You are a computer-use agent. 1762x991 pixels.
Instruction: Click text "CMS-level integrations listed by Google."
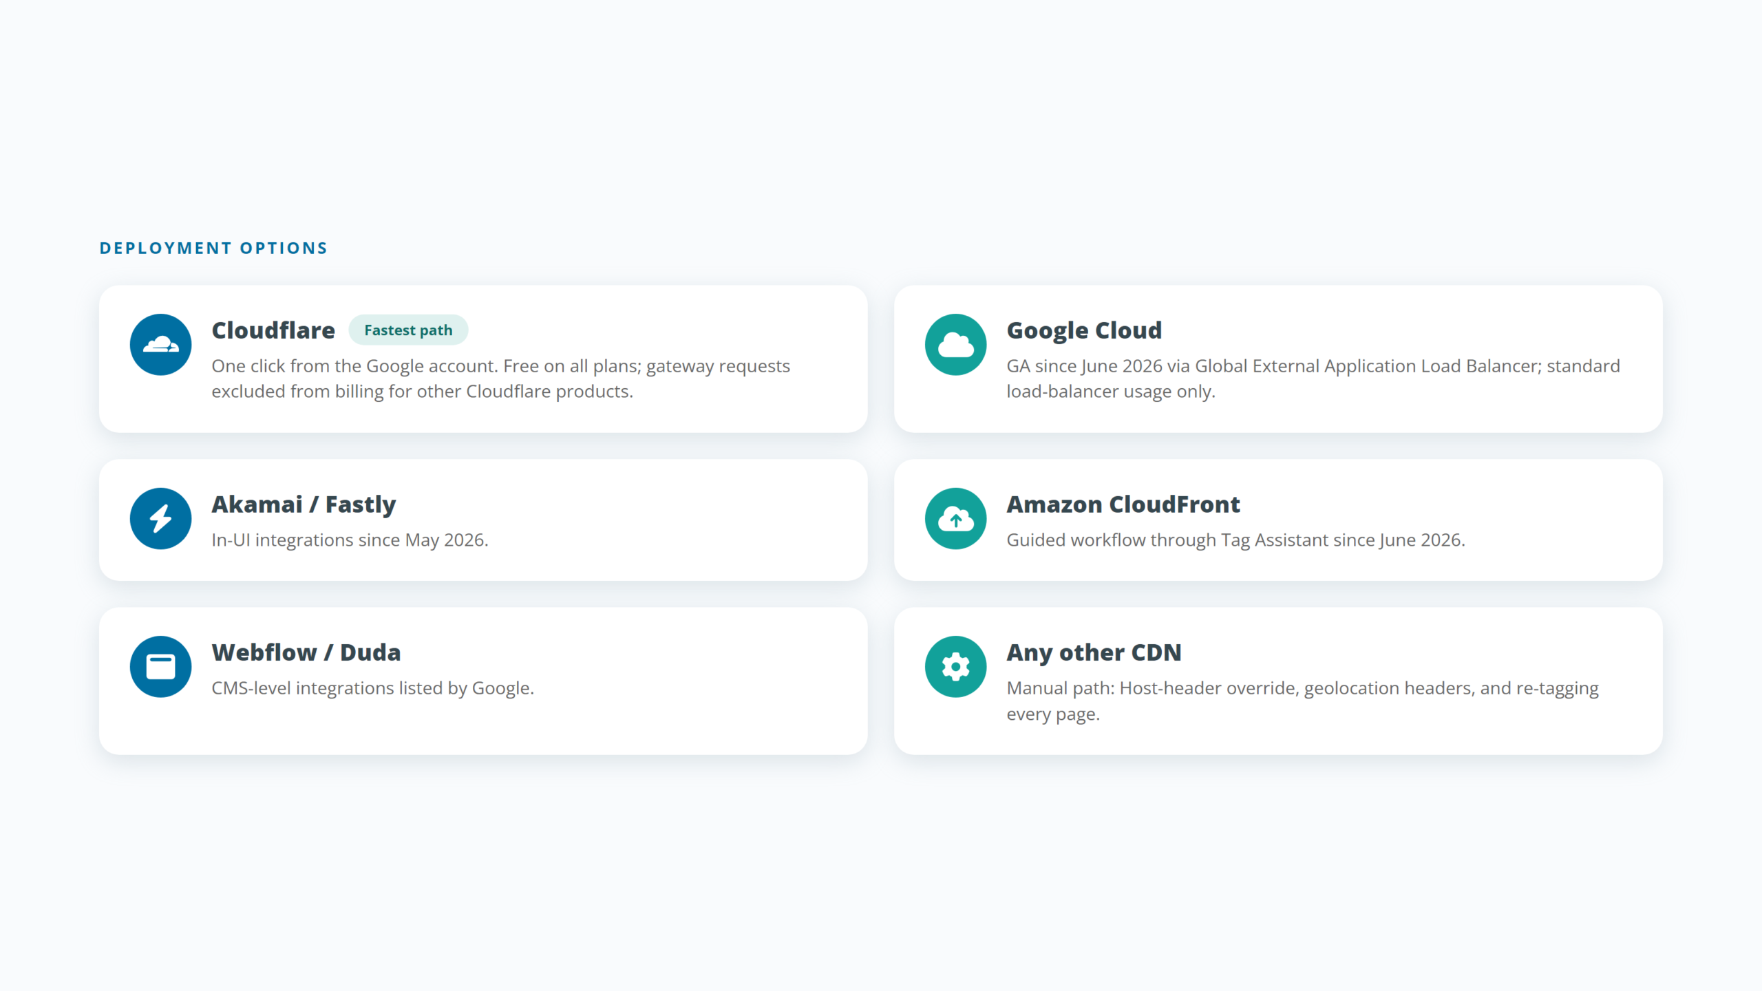pos(372,688)
